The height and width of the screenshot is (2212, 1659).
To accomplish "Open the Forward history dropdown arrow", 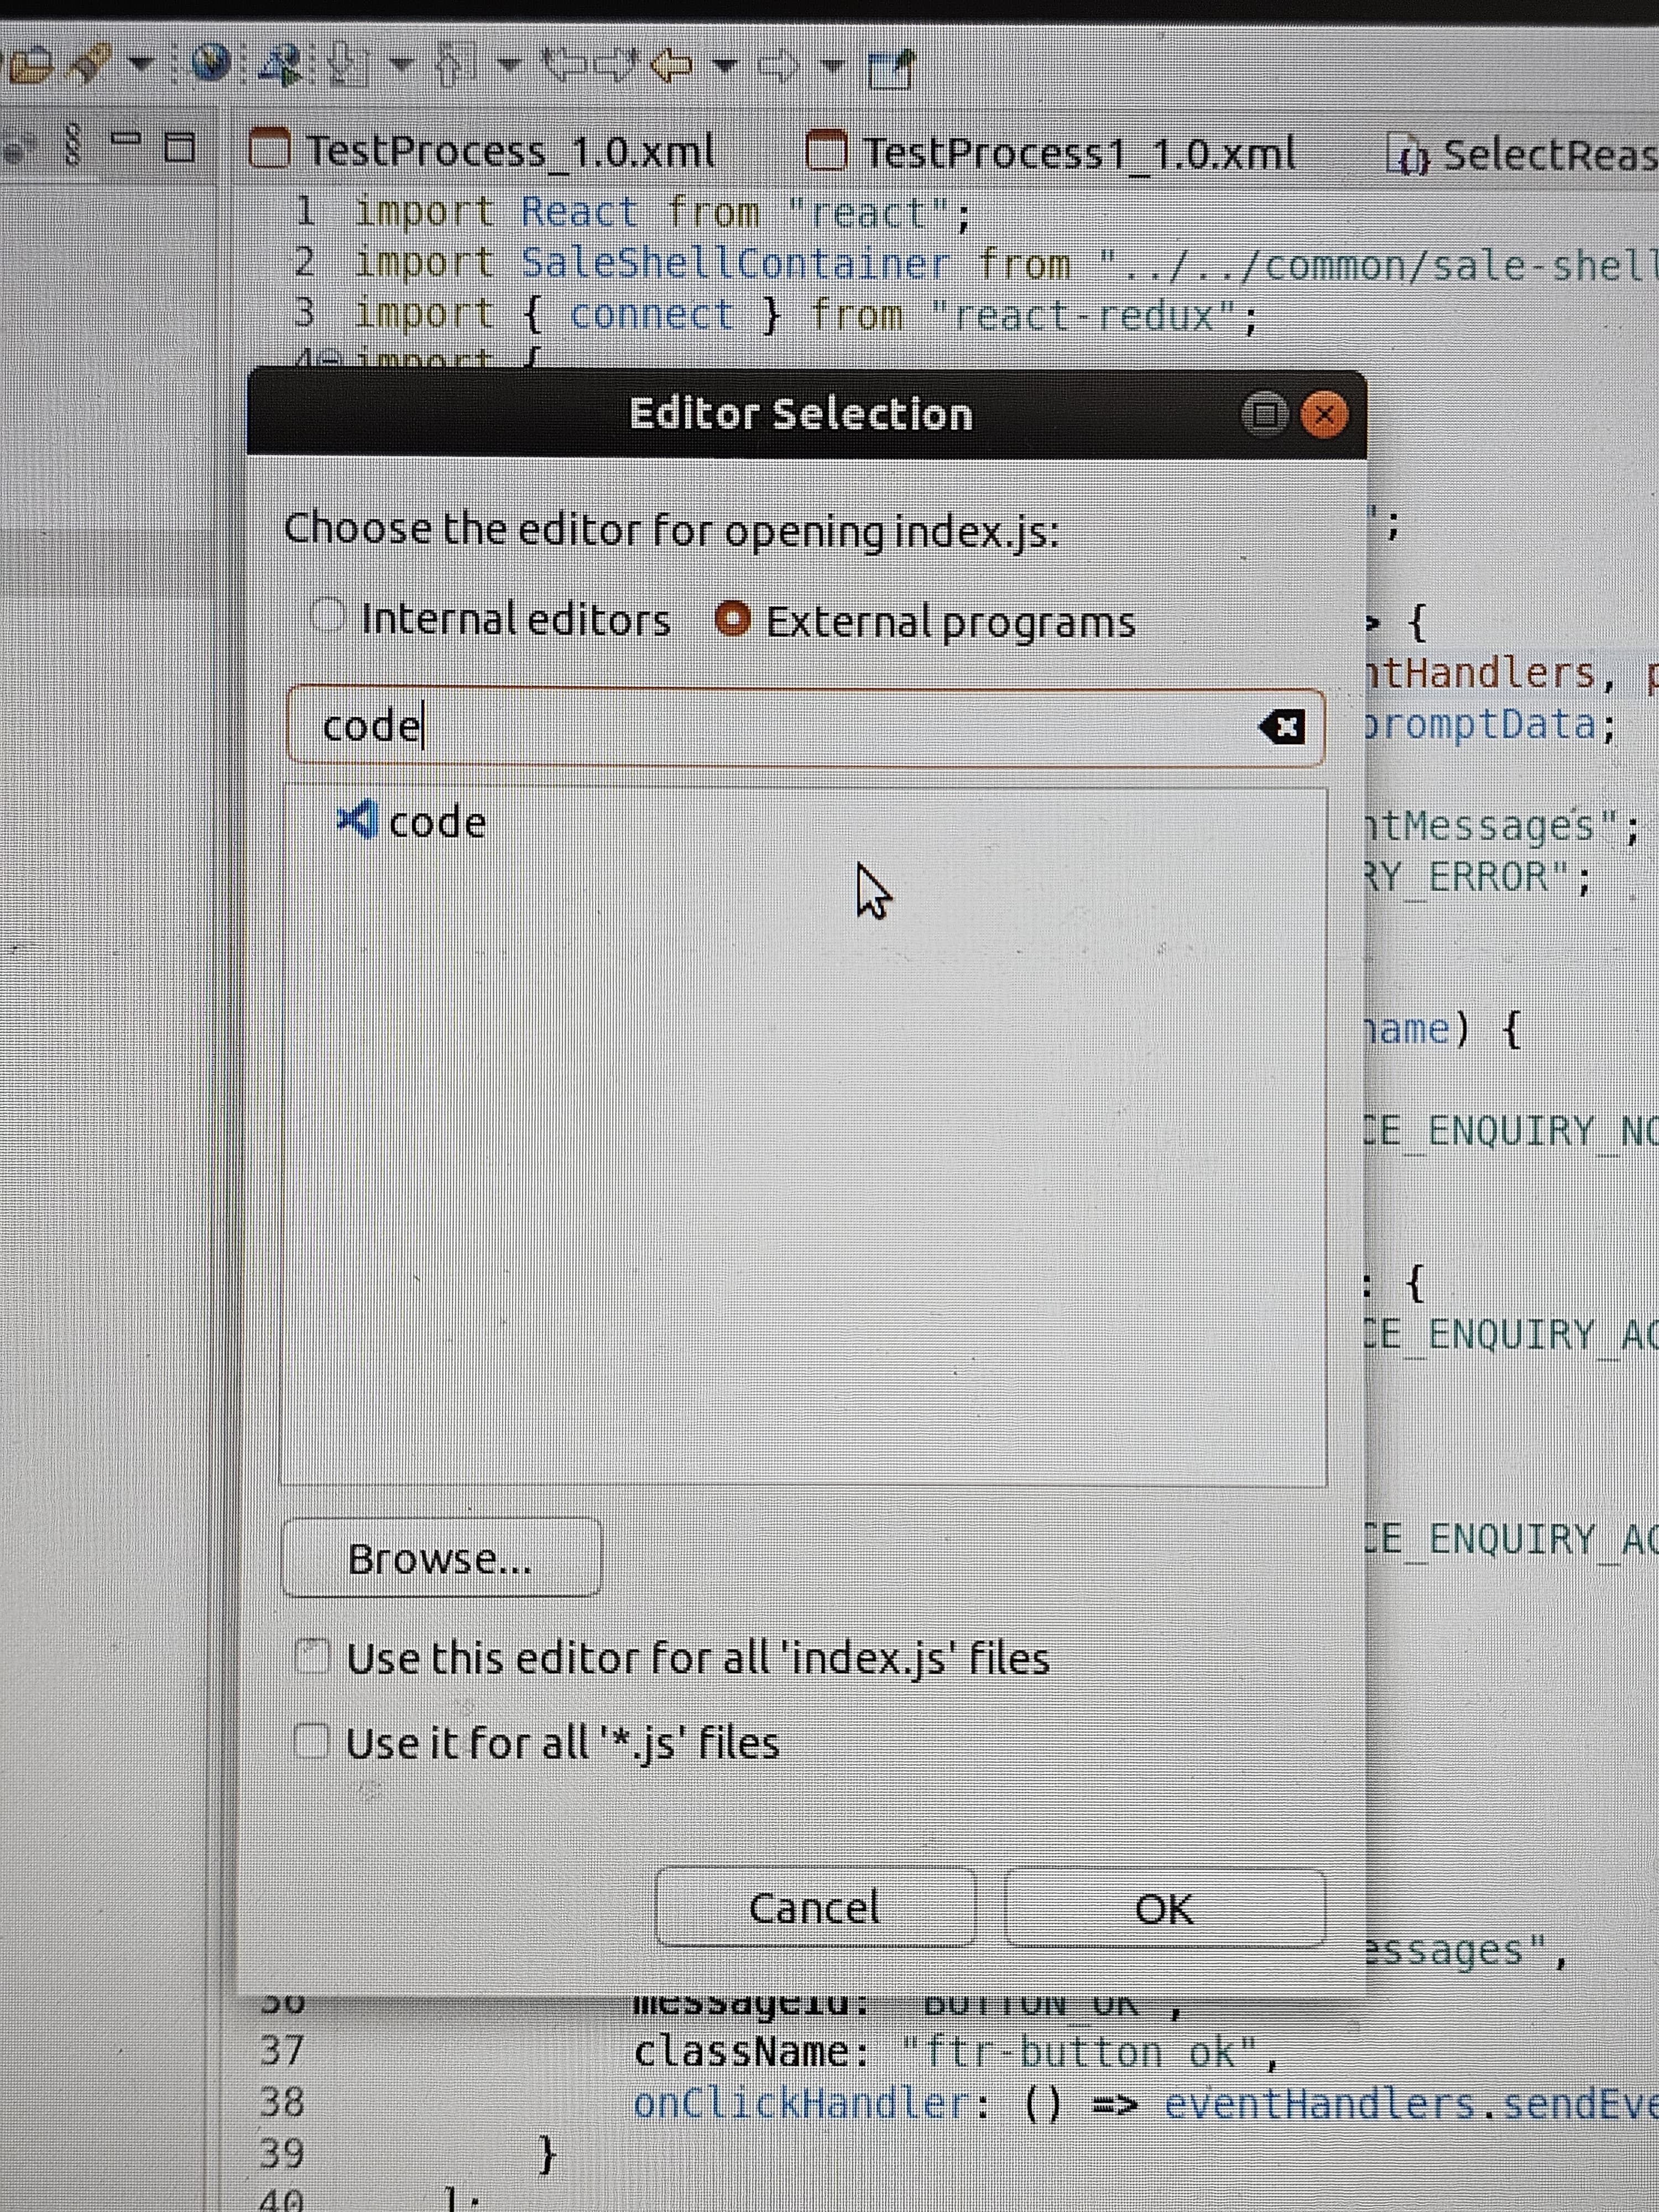I will tap(832, 67).
